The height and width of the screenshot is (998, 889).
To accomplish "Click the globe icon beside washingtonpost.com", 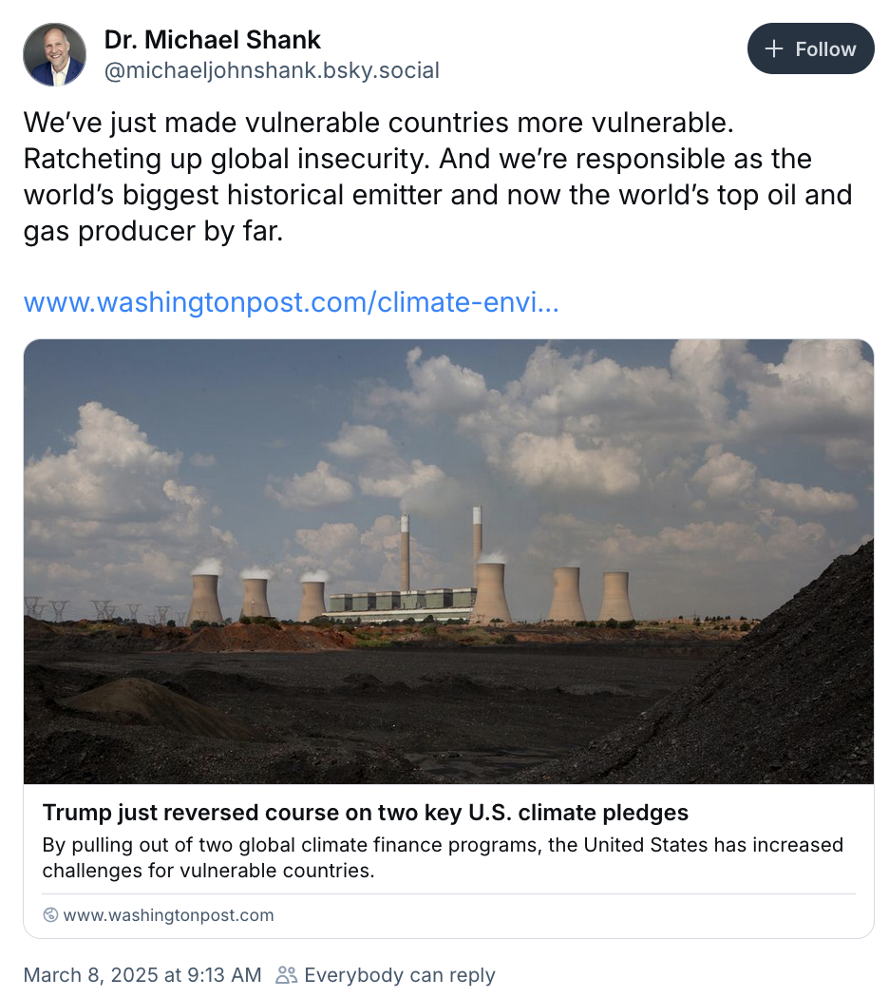I will coord(50,915).
